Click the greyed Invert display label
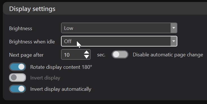 tap(45, 78)
